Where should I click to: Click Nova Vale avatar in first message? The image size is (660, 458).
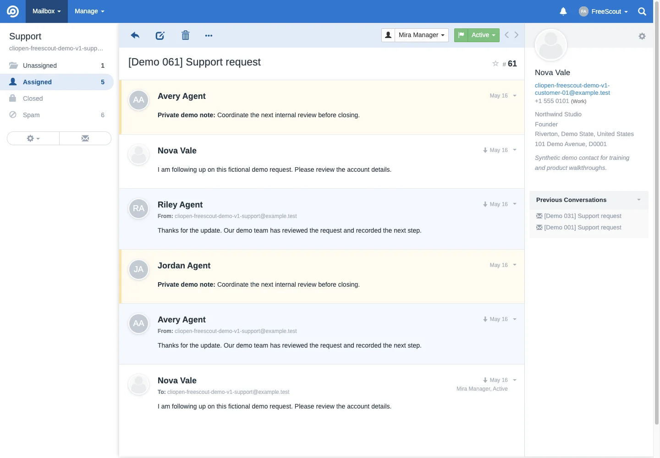pyautogui.click(x=138, y=155)
